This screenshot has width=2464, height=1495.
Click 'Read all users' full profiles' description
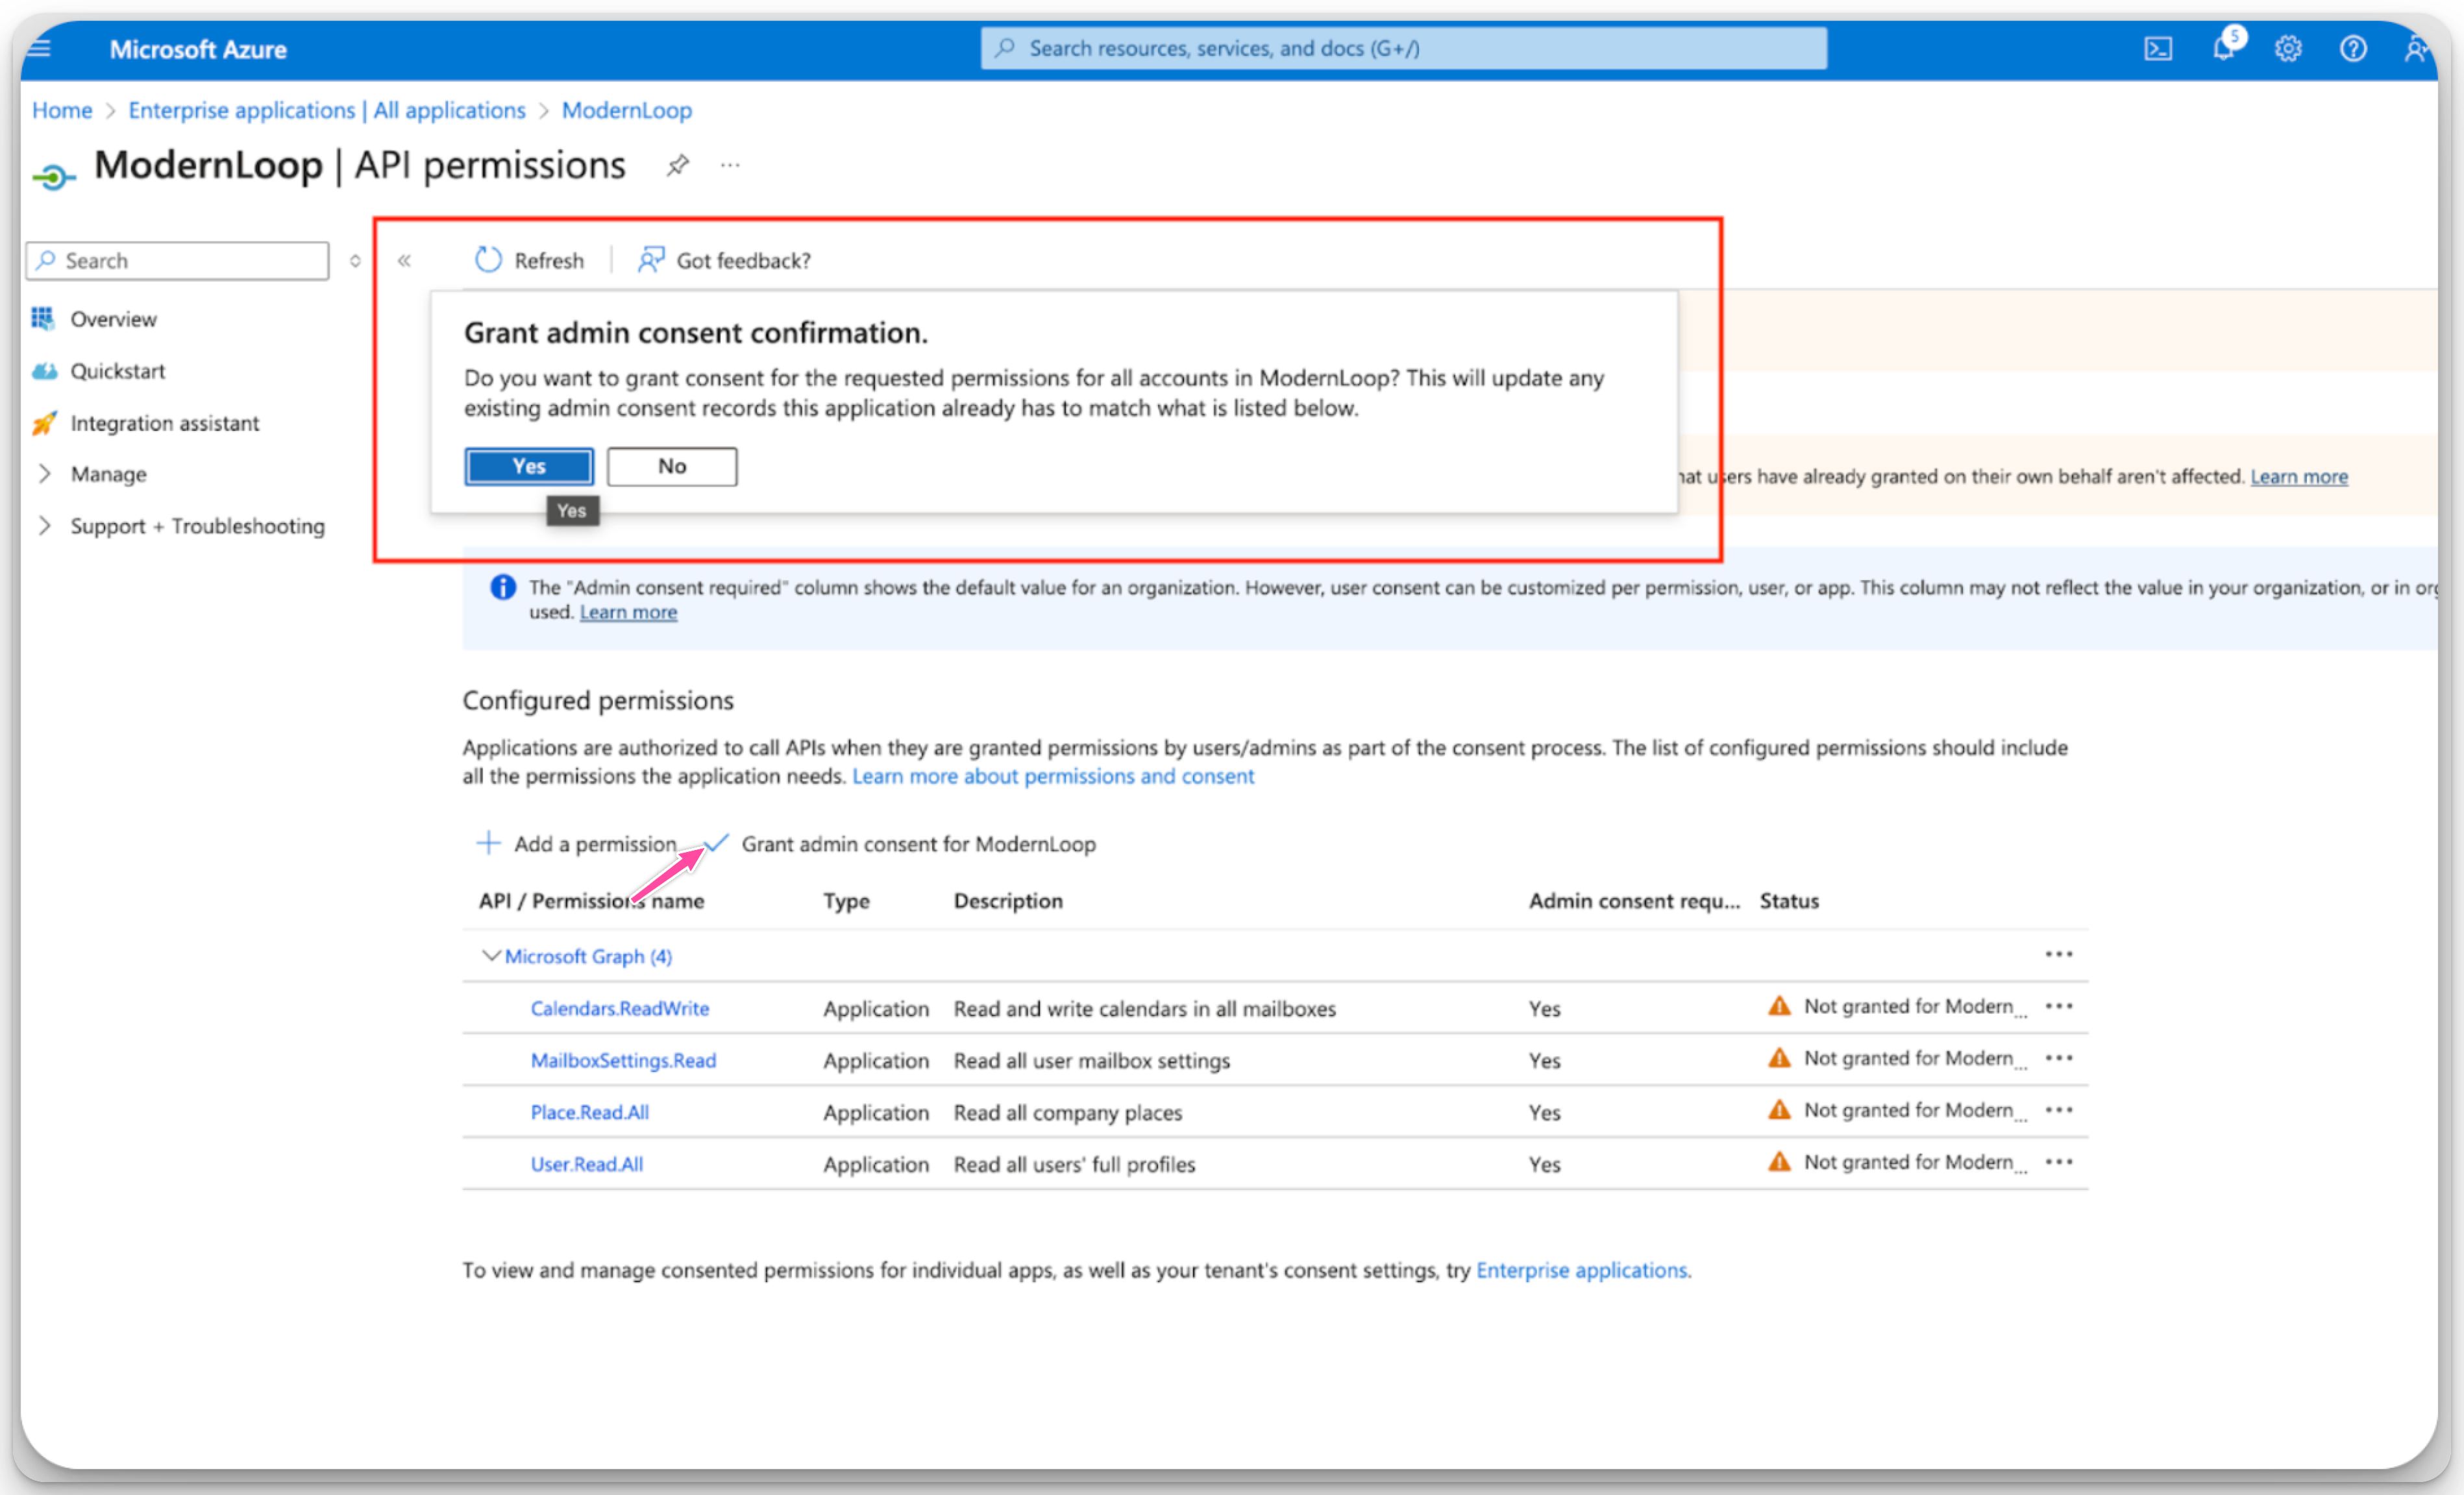(x=1074, y=1164)
